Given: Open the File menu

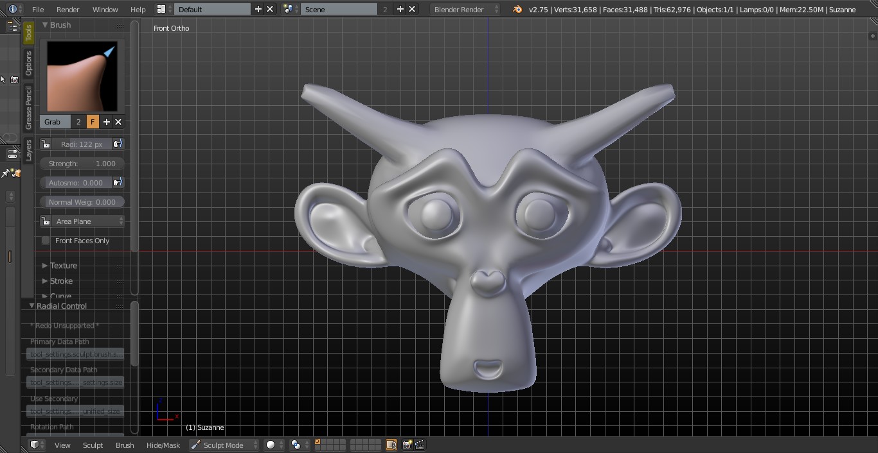Looking at the screenshot, I should point(38,10).
